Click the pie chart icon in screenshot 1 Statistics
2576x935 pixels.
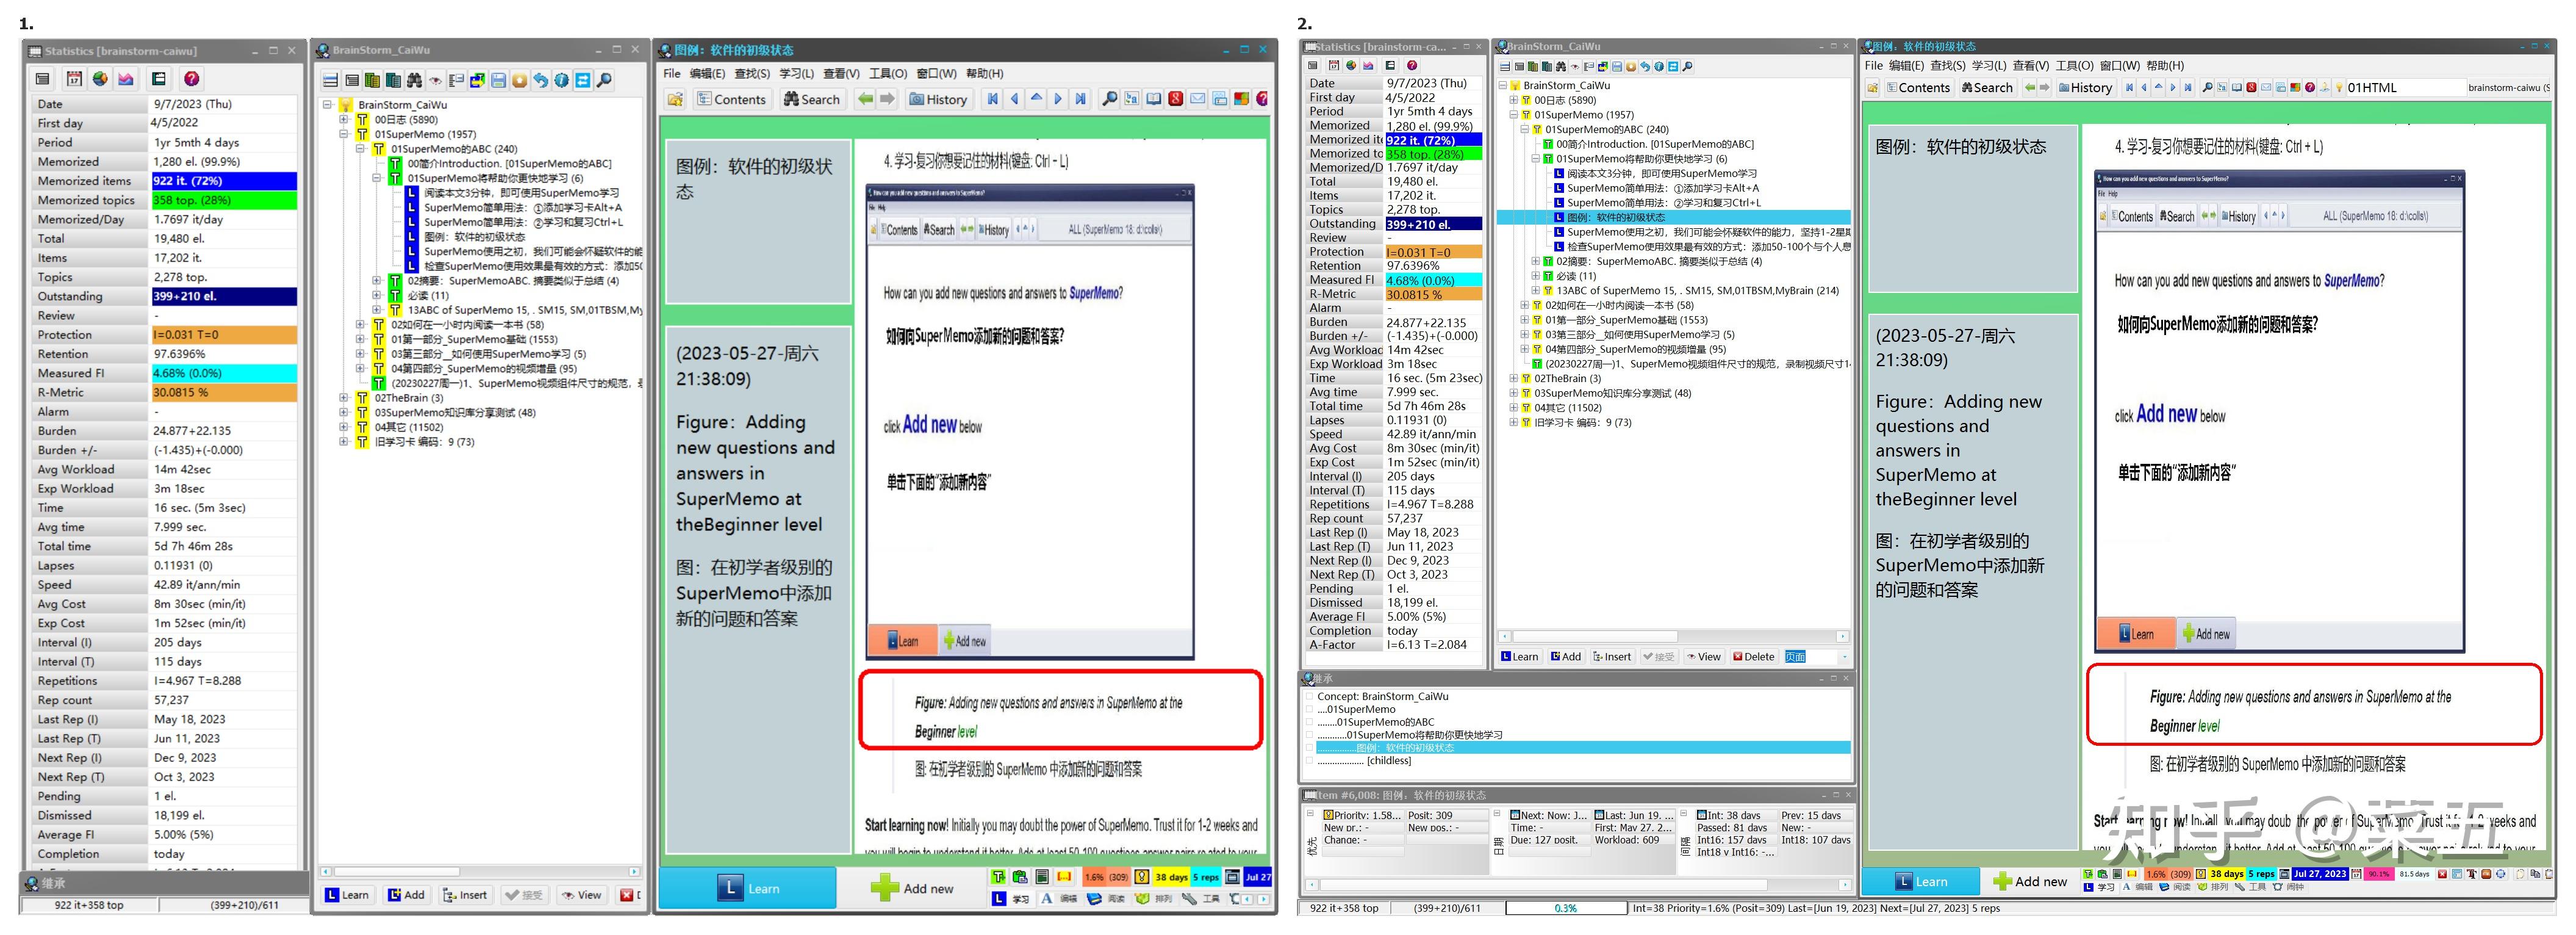click(x=100, y=79)
